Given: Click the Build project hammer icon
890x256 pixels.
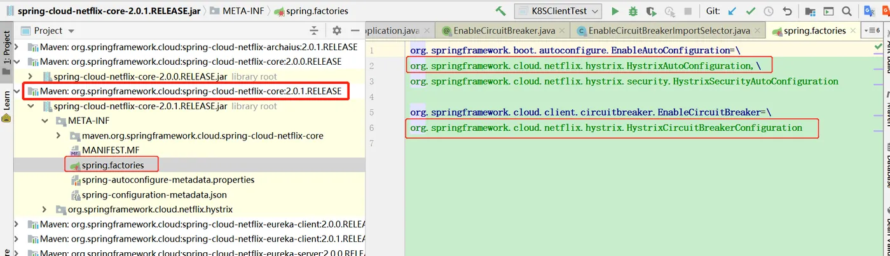Looking at the screenshot, I should pyautogui.click(x=501, y=11).
